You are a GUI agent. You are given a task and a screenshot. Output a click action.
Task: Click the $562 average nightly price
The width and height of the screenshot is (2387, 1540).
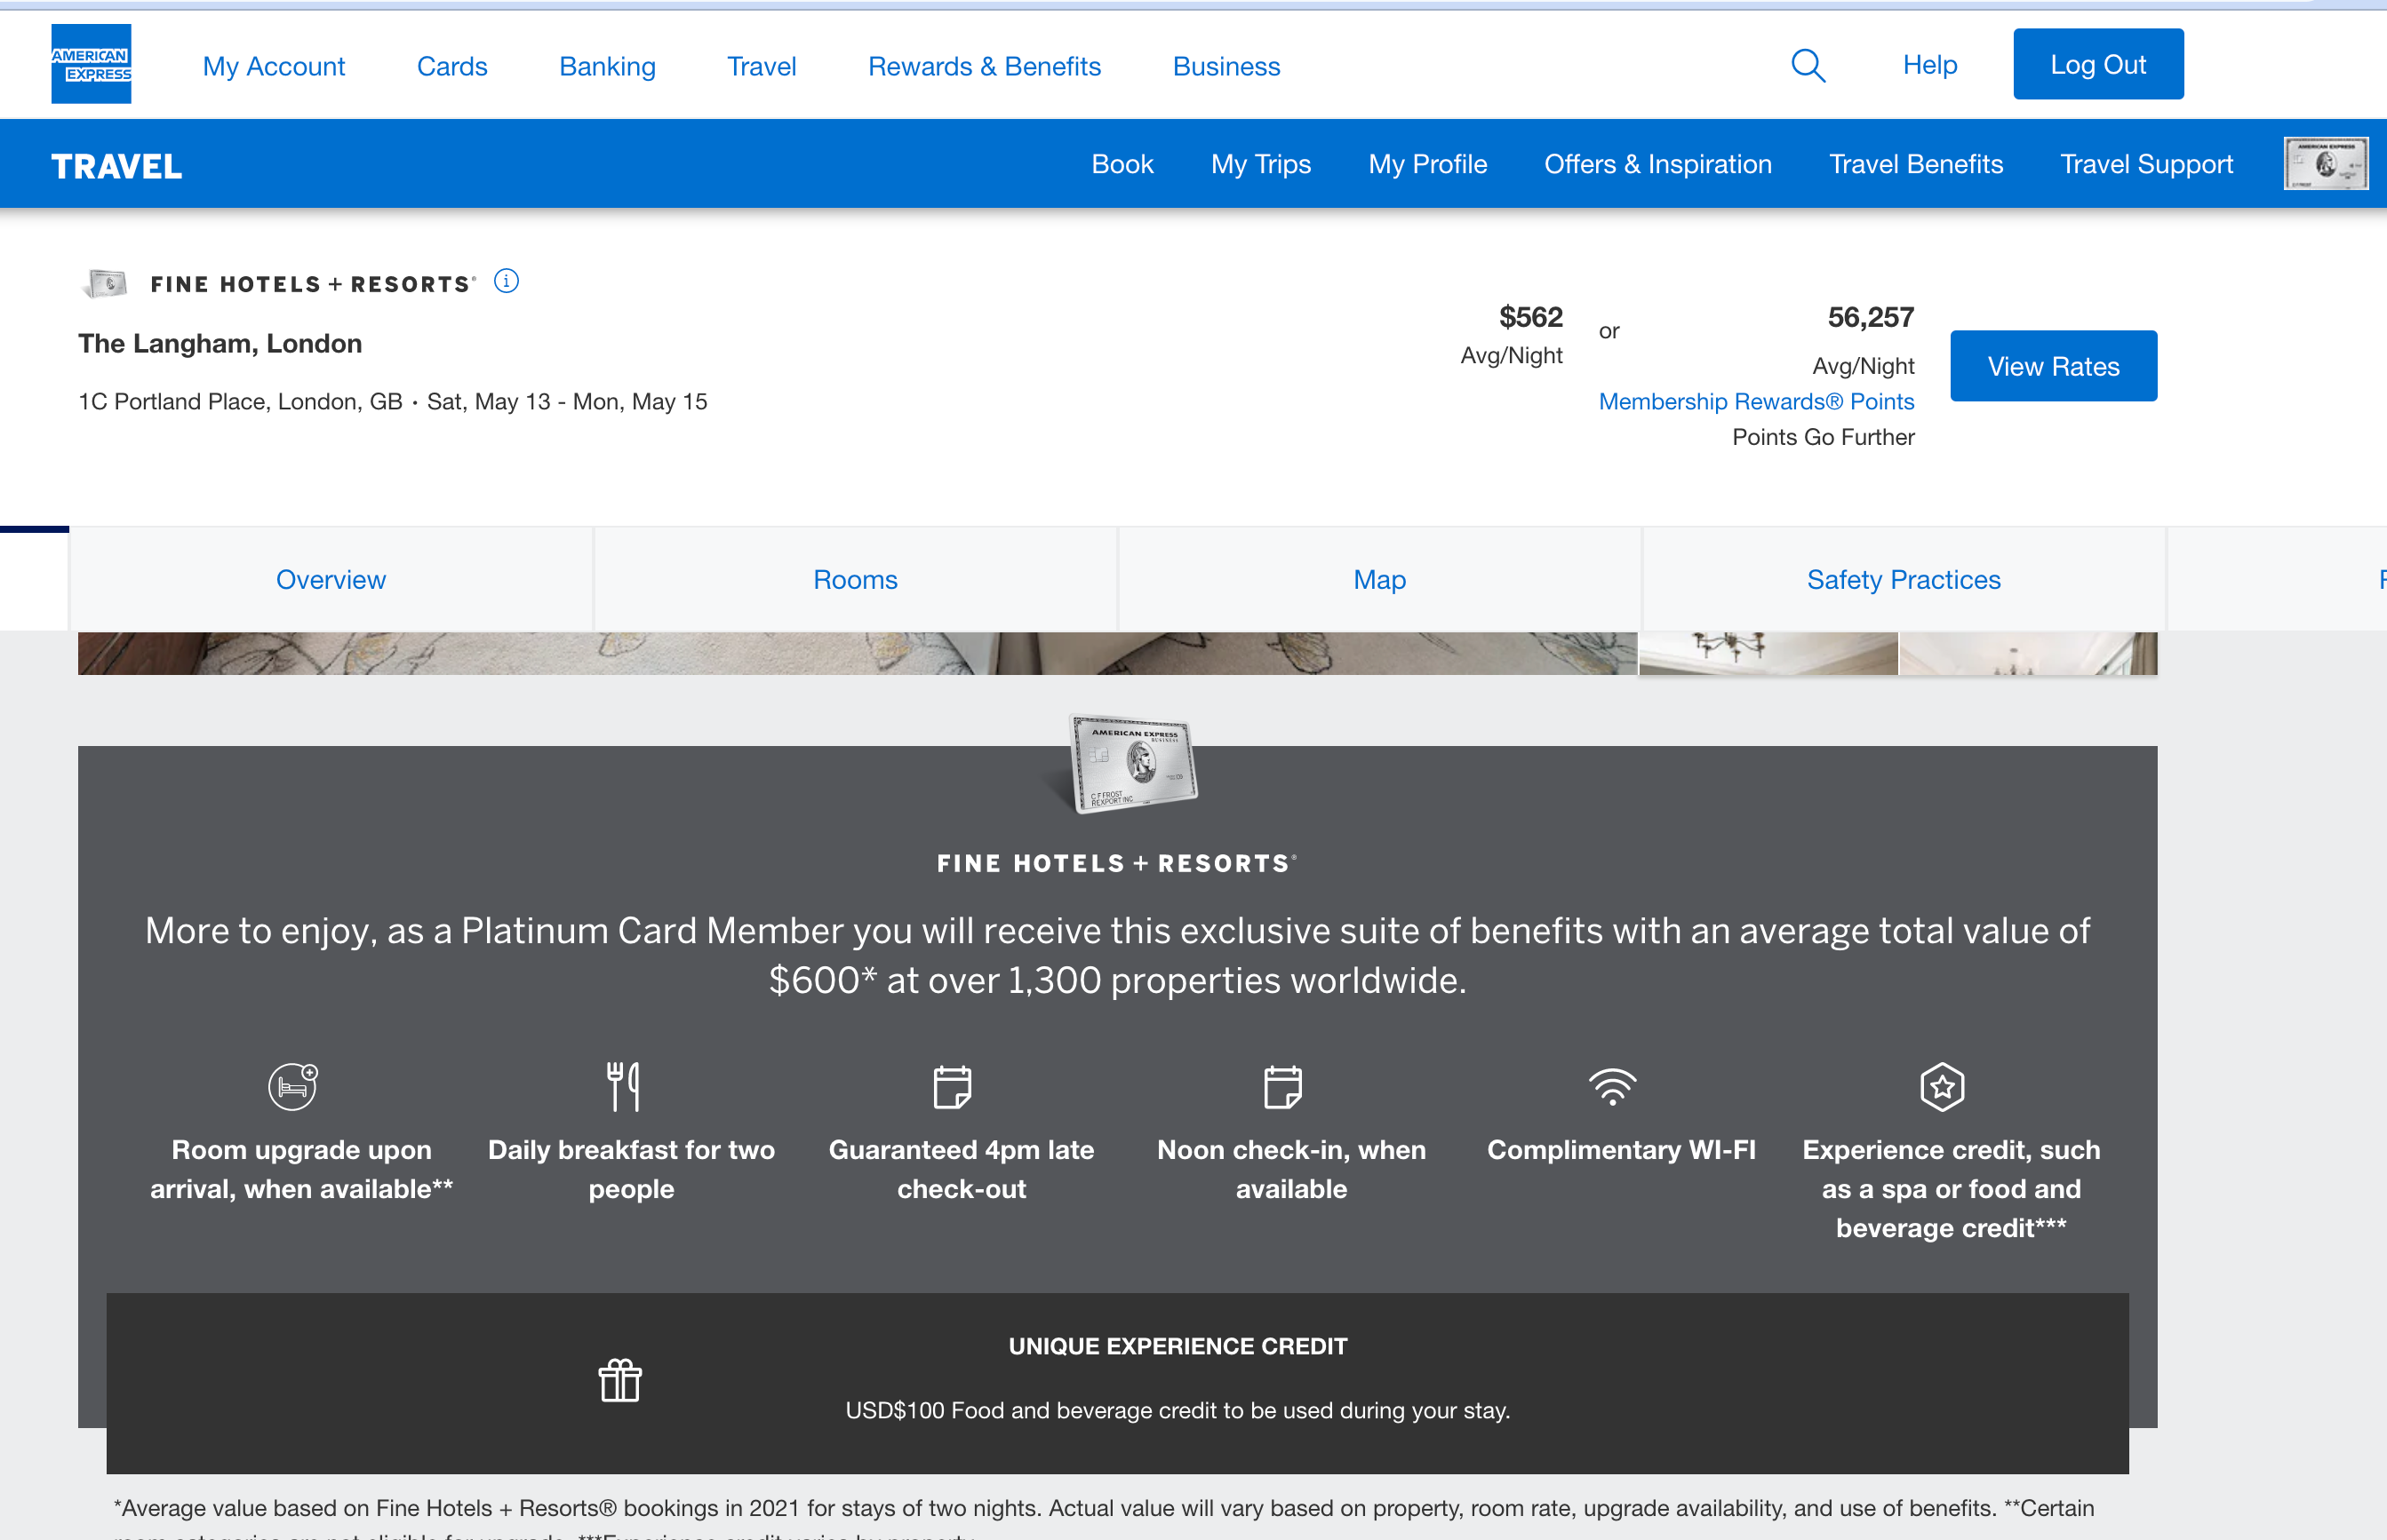(1530, 317)
